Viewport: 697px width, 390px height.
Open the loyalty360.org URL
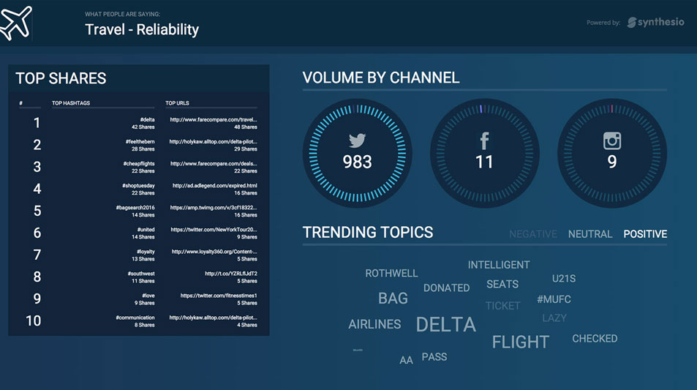click(214, 252)
